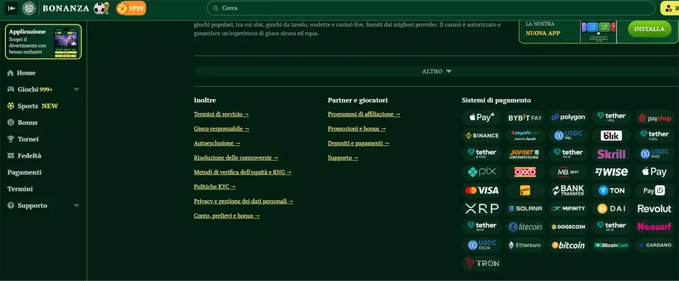The image size is (679, 281).
Task: Select the Cardano payment logo
Action: 655,245
